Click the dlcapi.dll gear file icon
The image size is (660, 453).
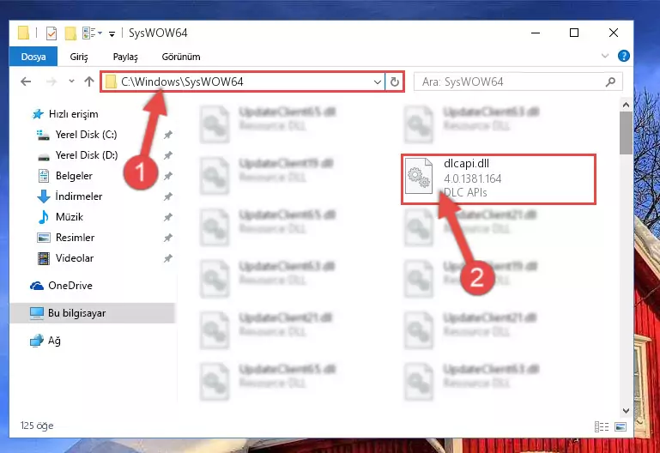(x=418, y=176)
